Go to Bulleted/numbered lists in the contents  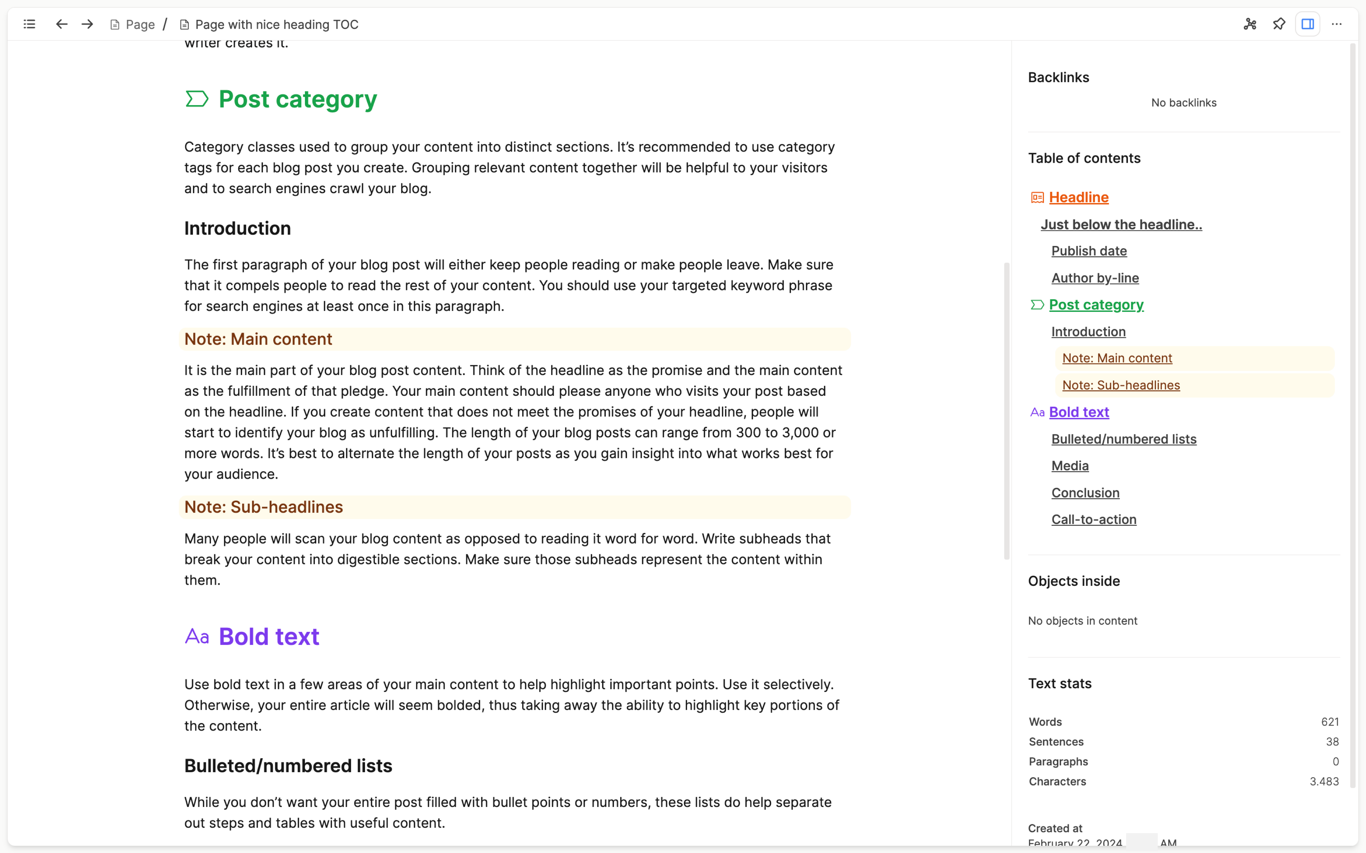coord(1124,439)
